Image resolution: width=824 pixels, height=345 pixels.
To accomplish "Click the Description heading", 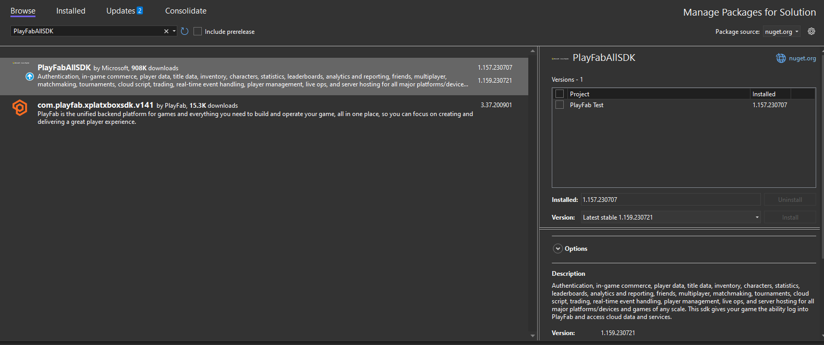I will [568, 274].
